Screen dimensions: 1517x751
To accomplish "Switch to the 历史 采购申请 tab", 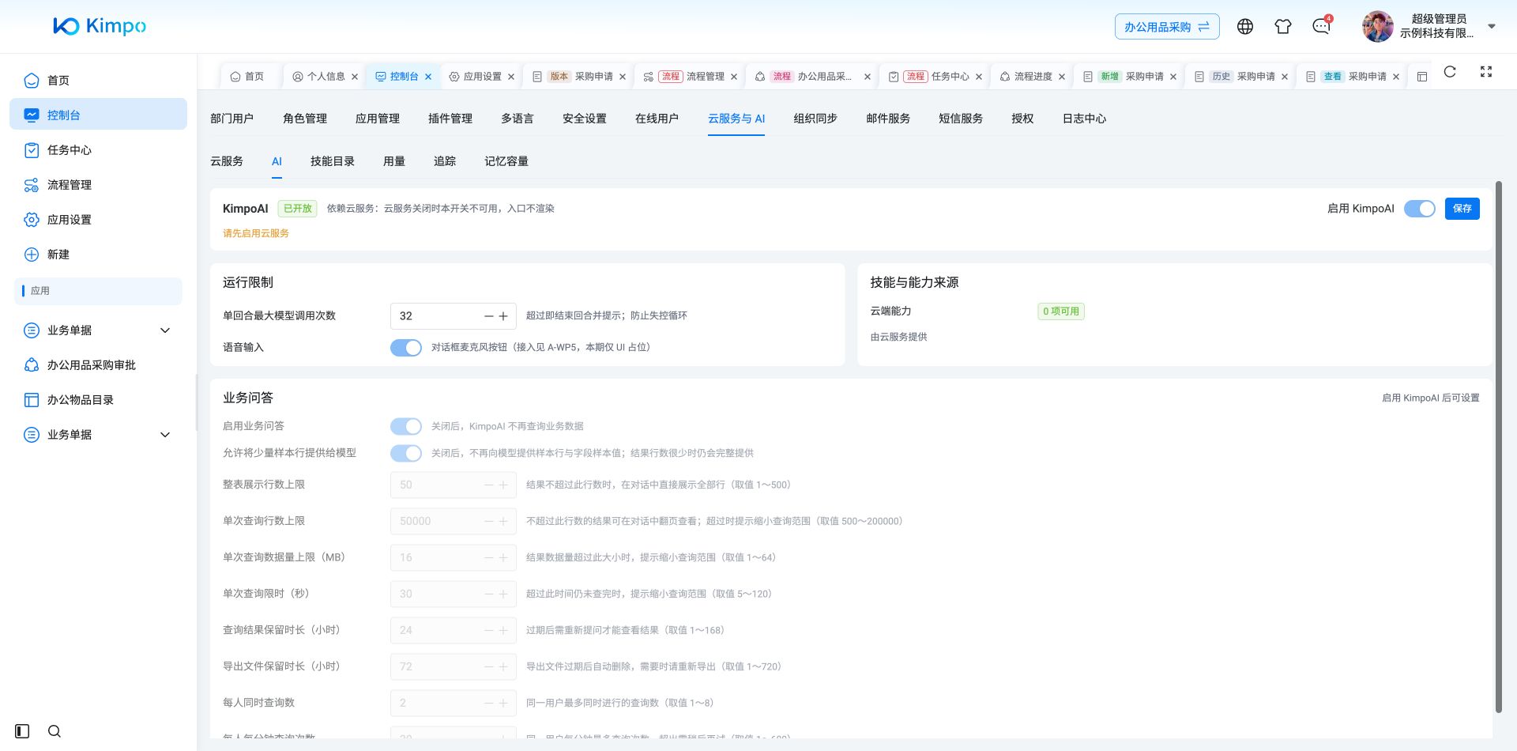I will (x=1241, y=77).
